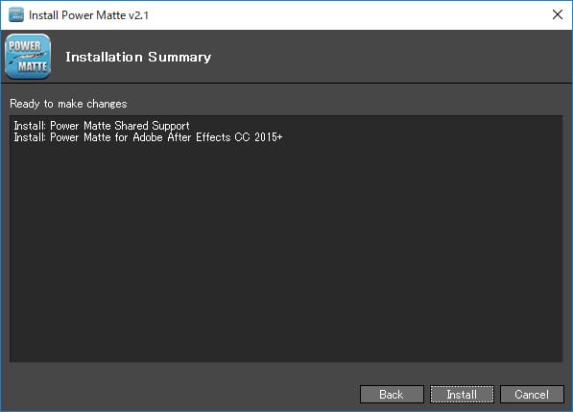
Task: Go back with the Back button
Action: [392, 394]
